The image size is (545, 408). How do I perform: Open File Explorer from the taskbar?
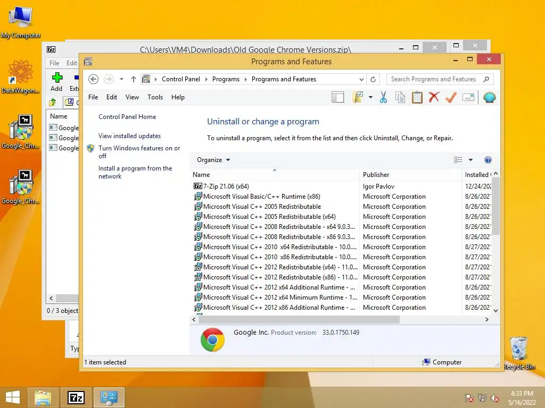(x=43, y=397)
